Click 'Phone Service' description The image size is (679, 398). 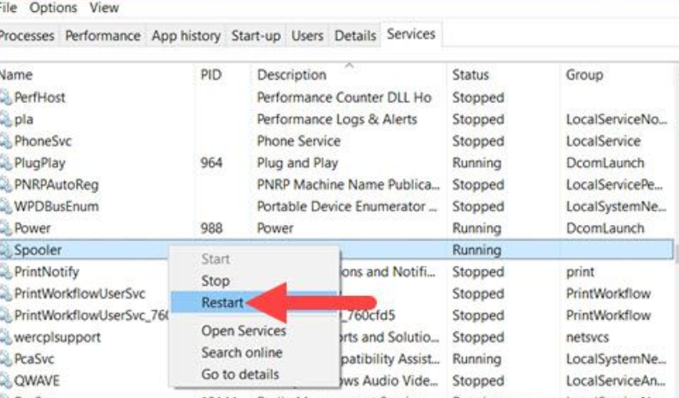298,141
